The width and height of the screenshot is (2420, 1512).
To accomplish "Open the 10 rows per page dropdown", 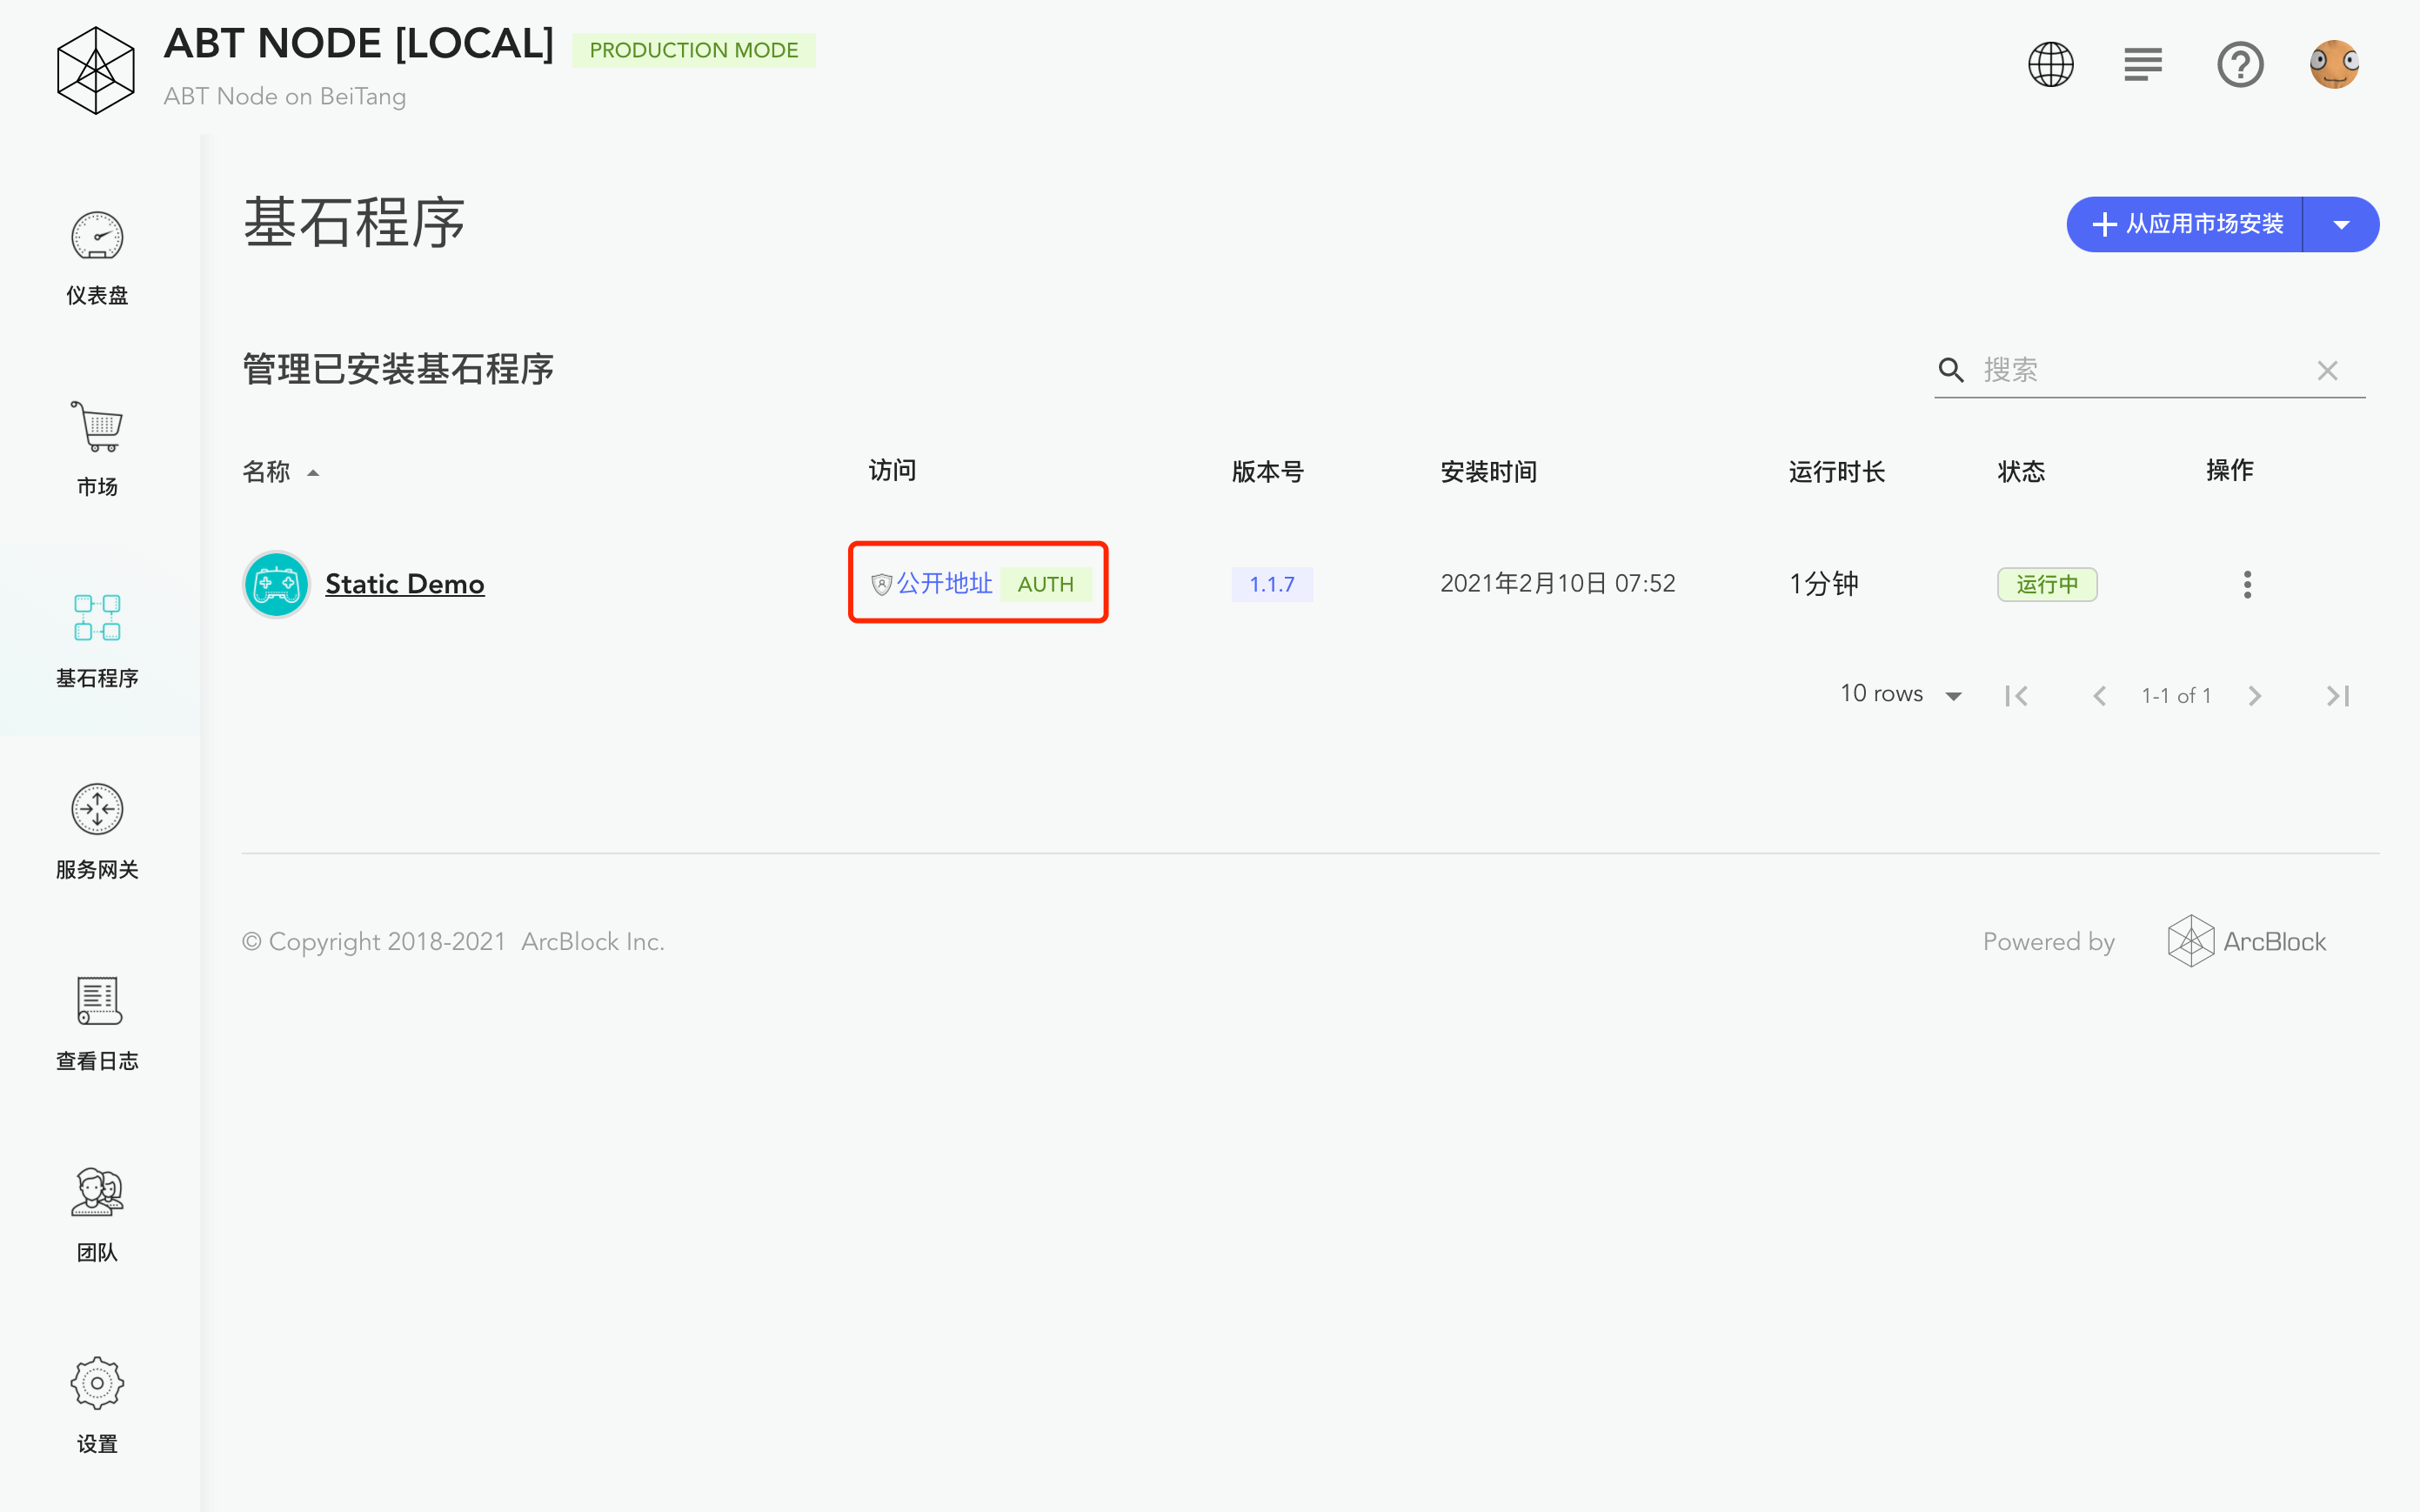I will click(x=1902, y=694).
